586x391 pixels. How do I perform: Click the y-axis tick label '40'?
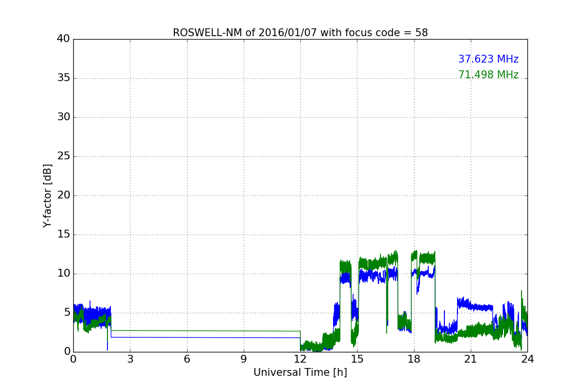(x=63, y=39)
